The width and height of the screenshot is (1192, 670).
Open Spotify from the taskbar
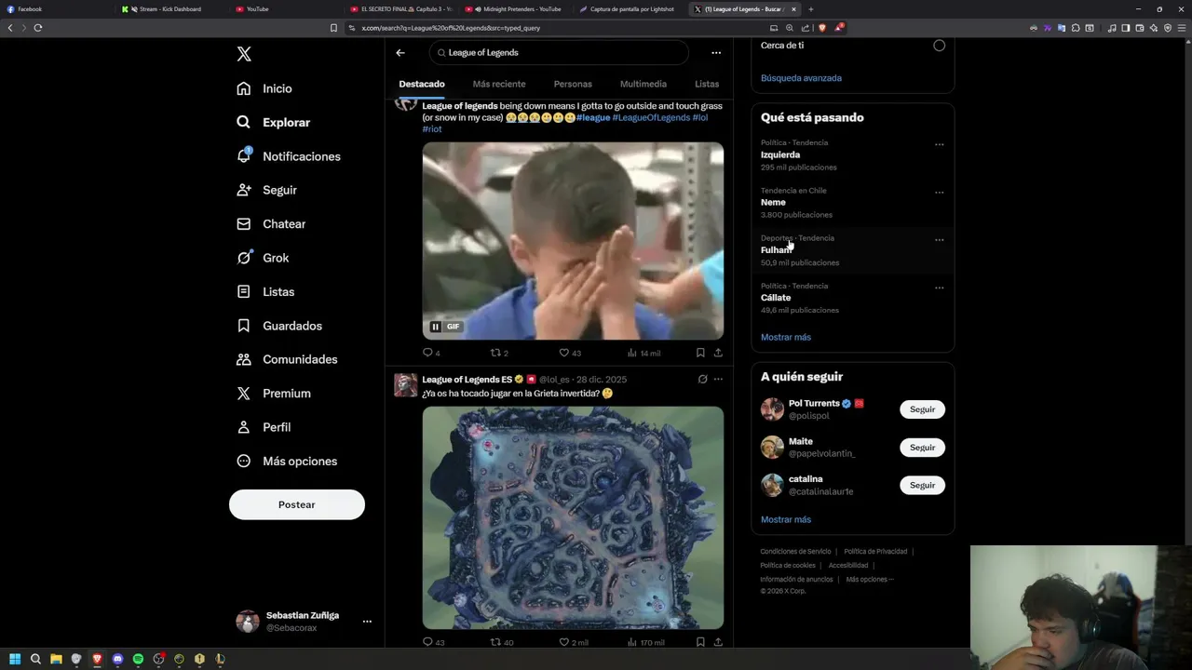138,659
